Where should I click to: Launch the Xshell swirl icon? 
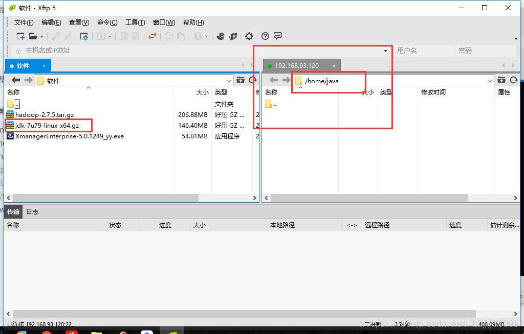(x=220, y=36)
